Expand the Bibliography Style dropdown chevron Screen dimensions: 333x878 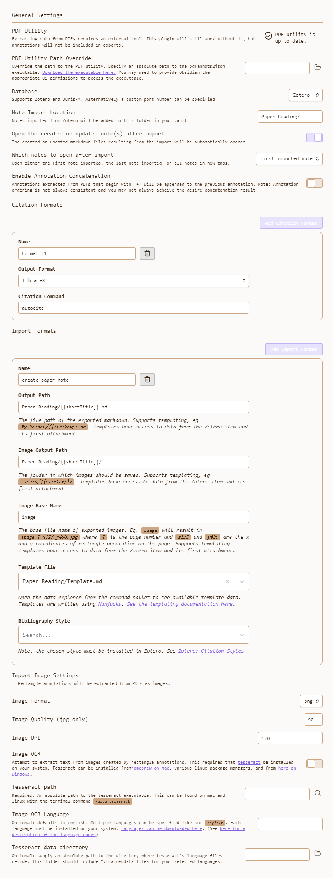[x=242, y=635]
